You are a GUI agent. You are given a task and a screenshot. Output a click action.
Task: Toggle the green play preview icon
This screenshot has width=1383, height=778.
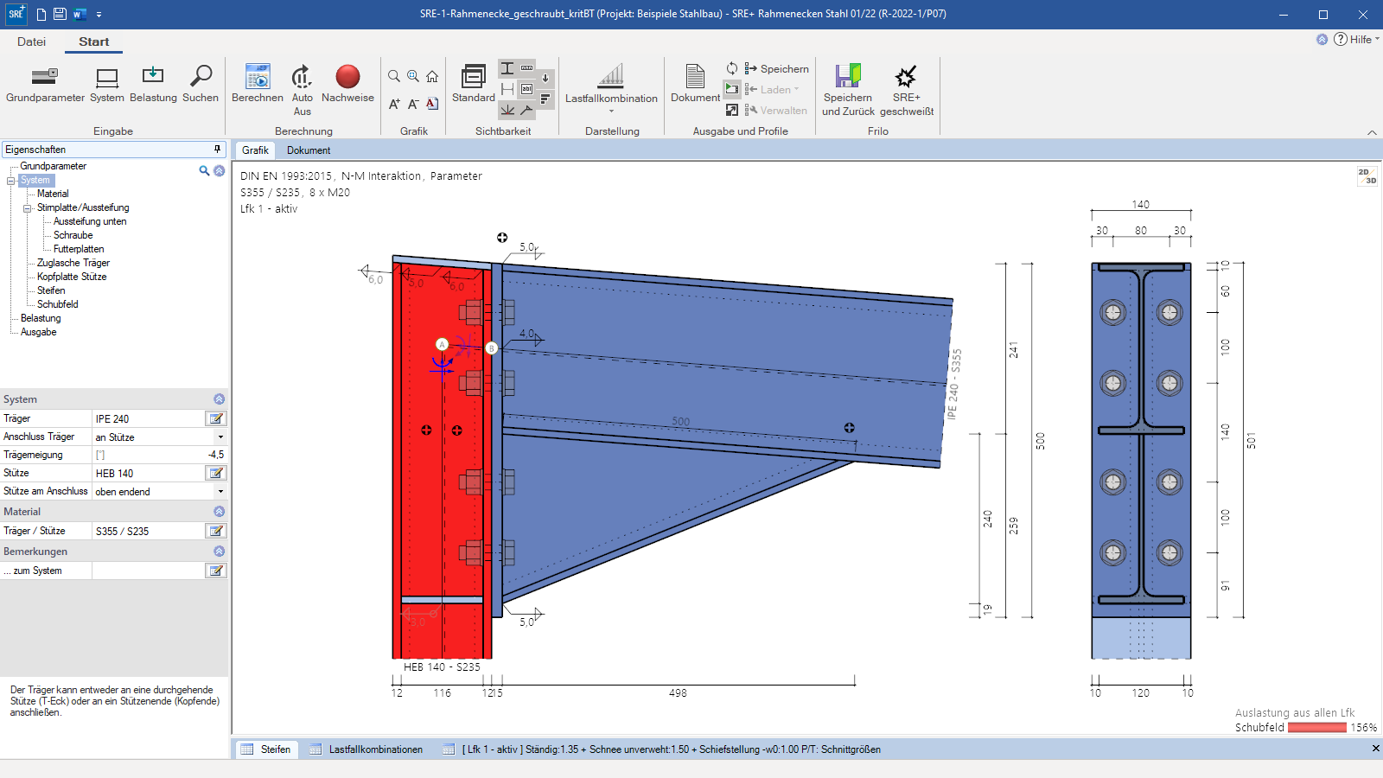click(732, 89)
